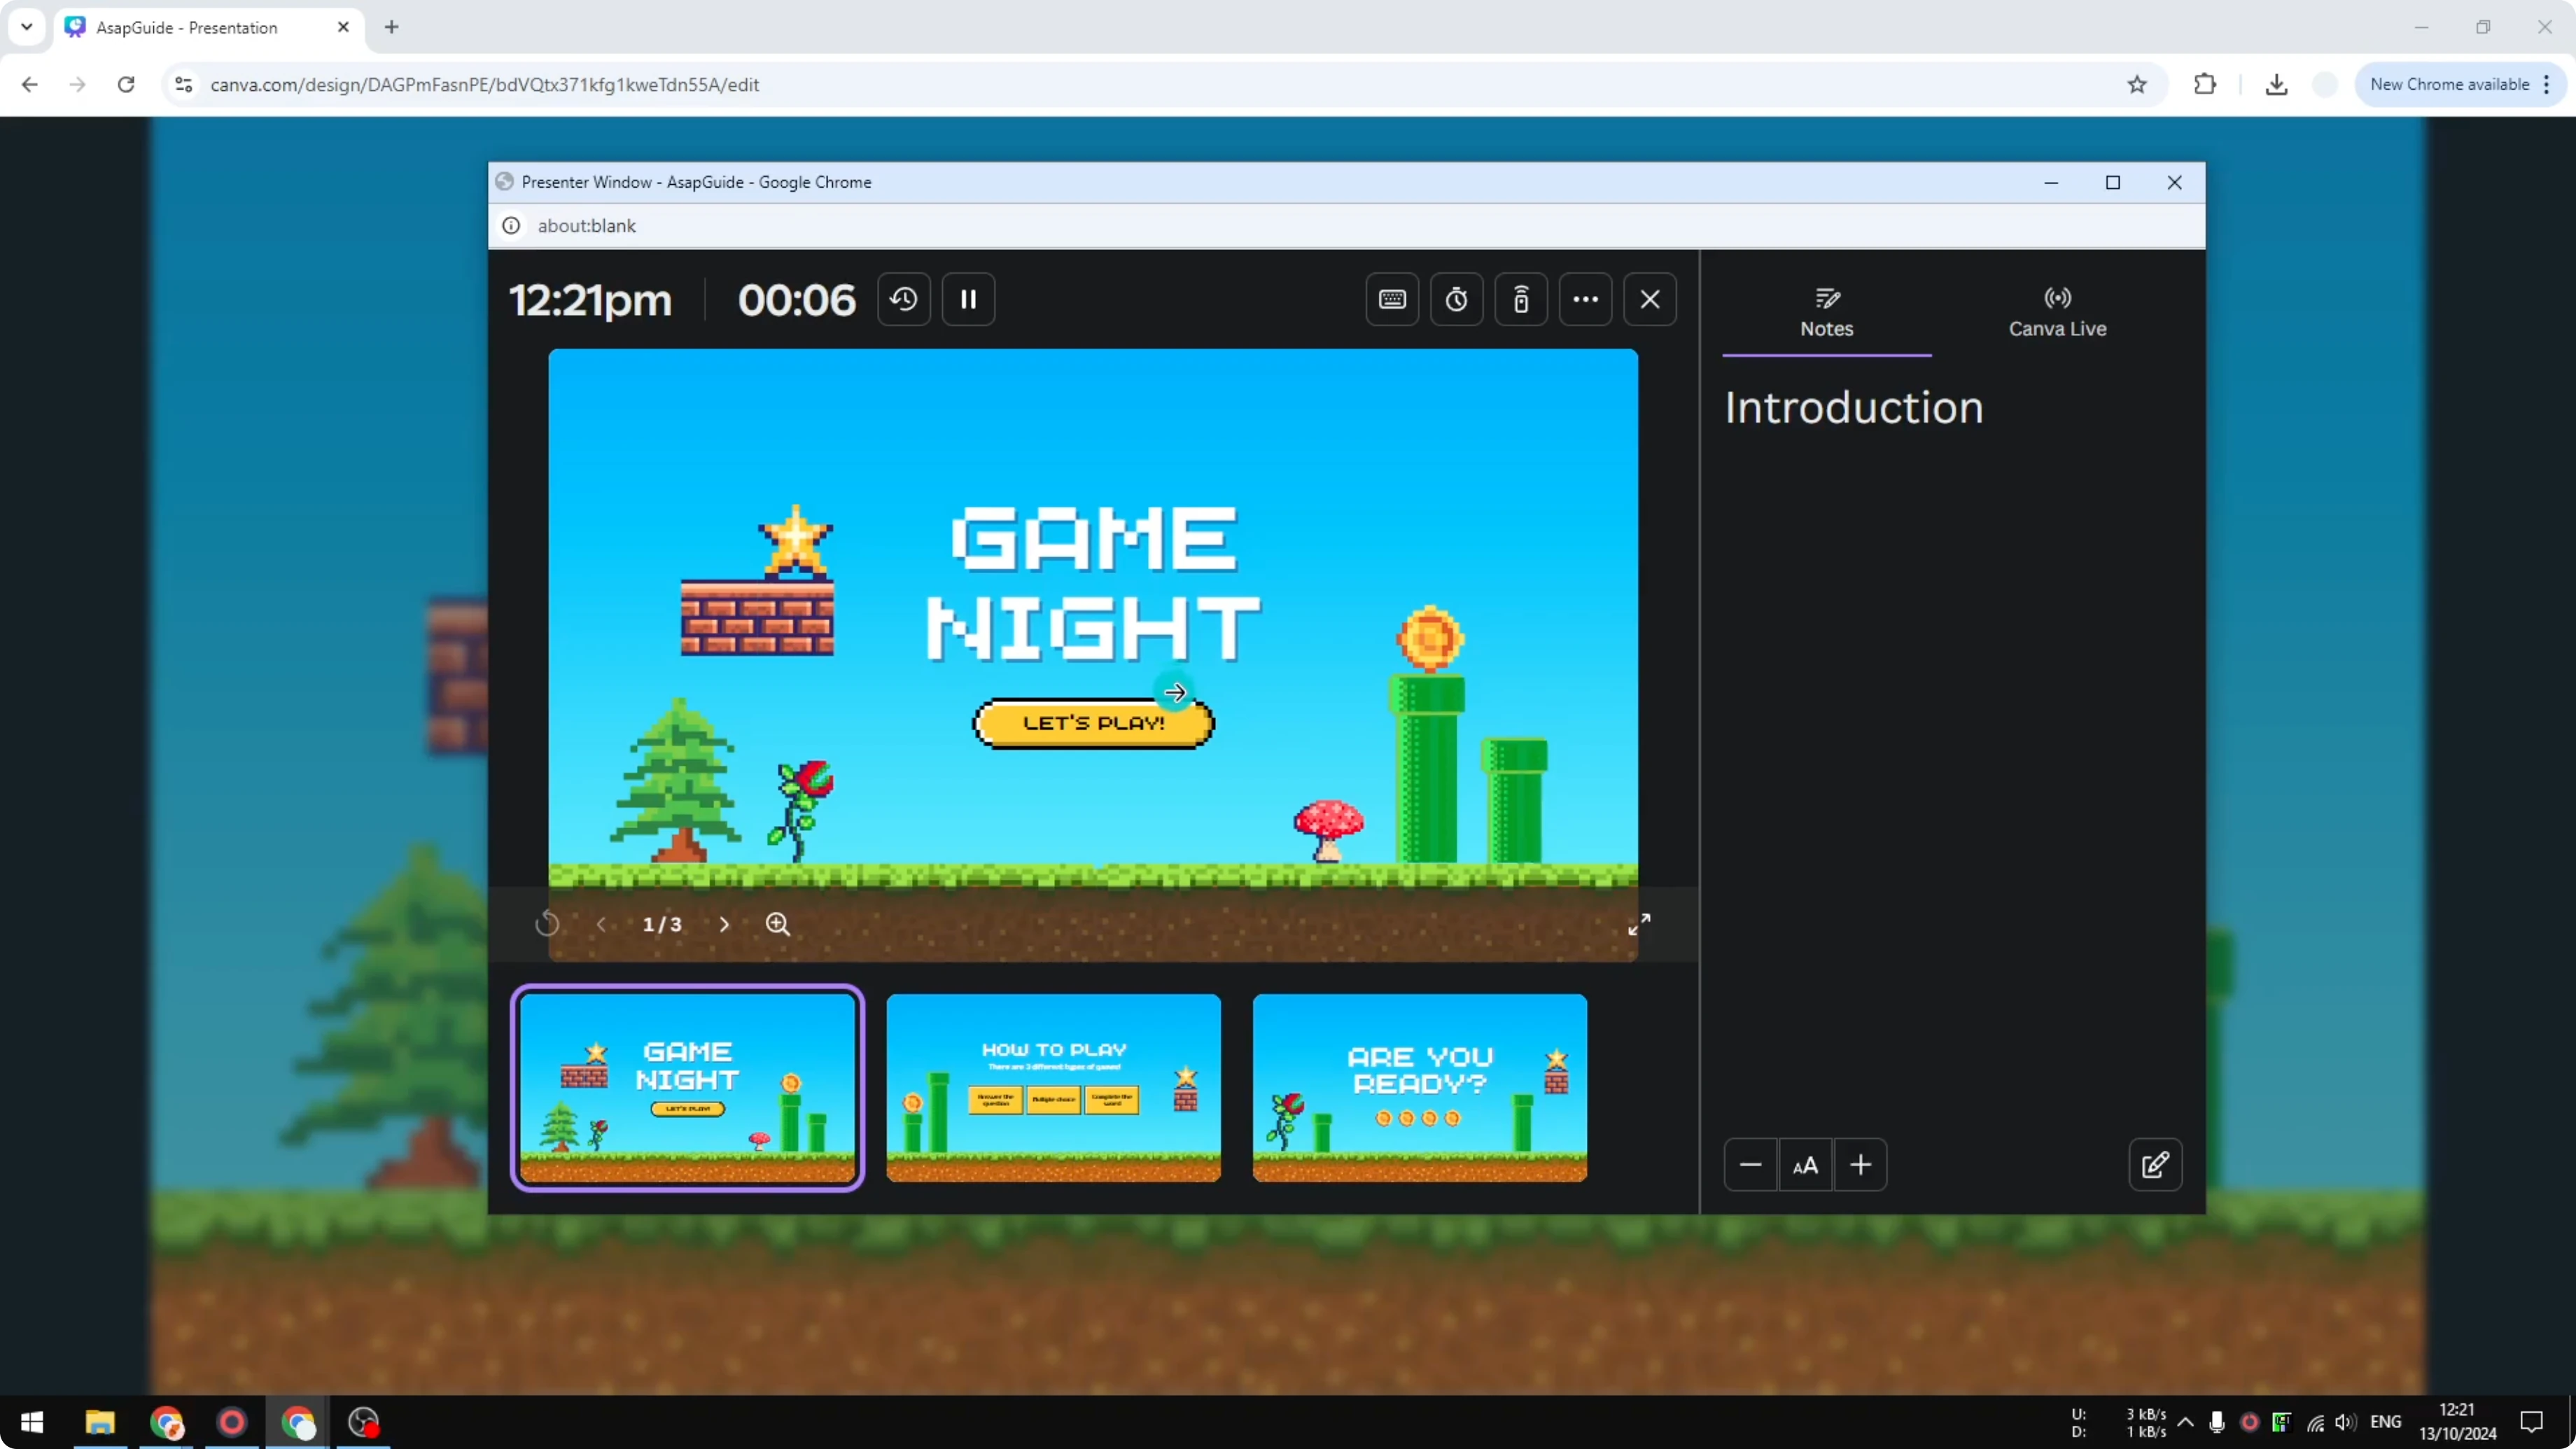Show hidden system tray icons

(x=2186, y=1422)
